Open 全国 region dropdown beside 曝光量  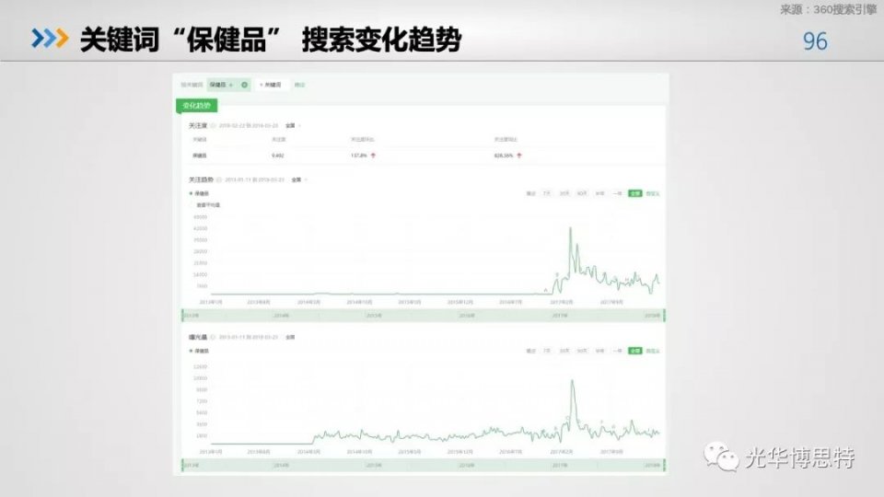290,338
